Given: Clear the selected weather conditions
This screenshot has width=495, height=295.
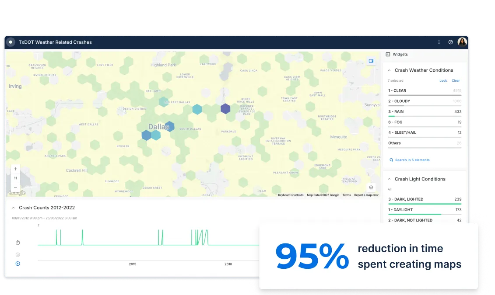Looking at the screenshot, I should tap(456, 81).
